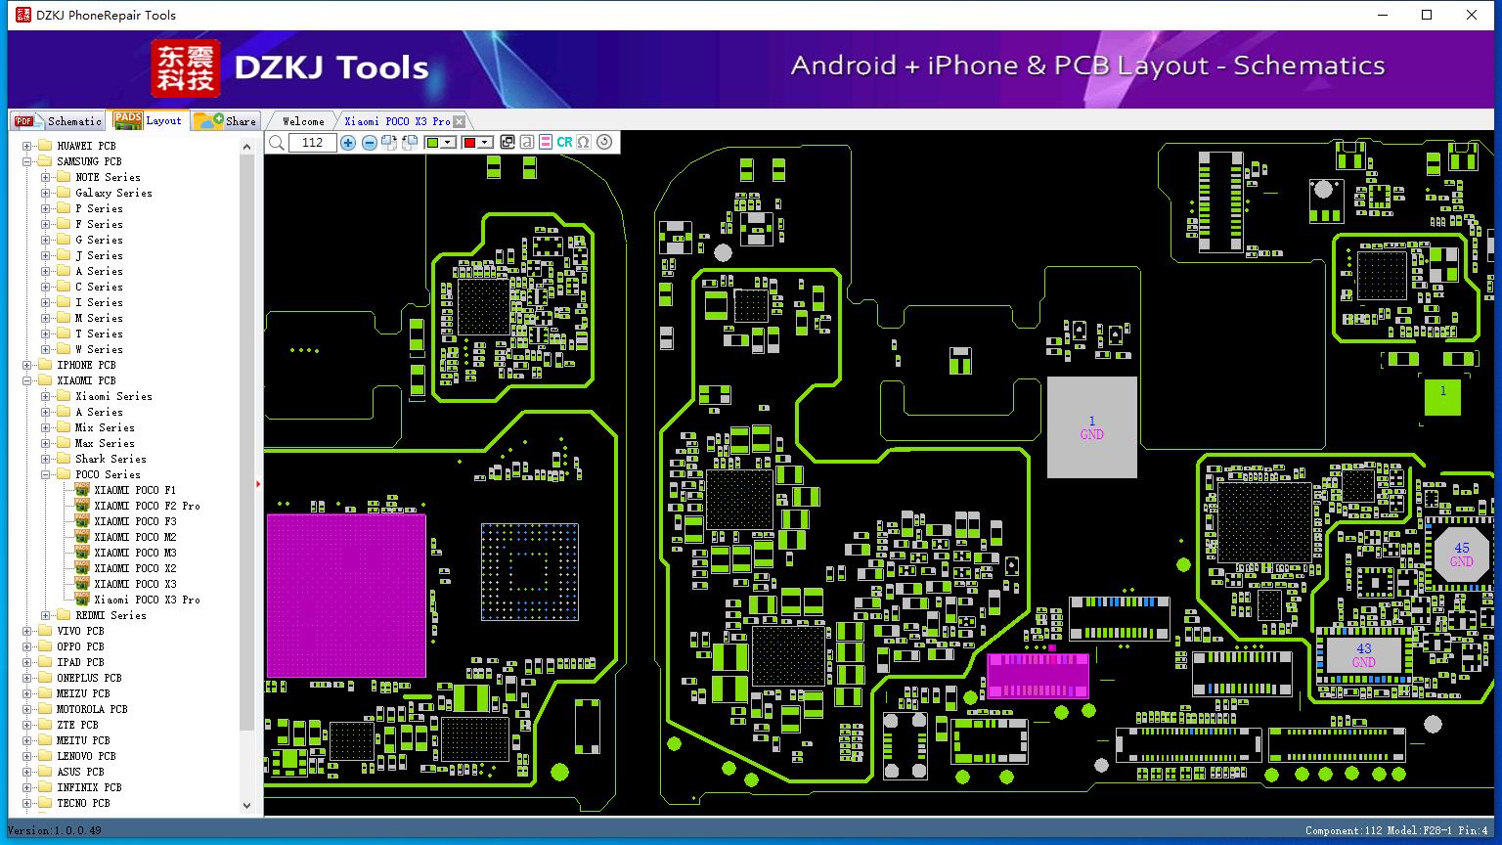Screen dimensions: 1502x845
Task: Expand the NOTE Series node
Action: coord(46,177)
